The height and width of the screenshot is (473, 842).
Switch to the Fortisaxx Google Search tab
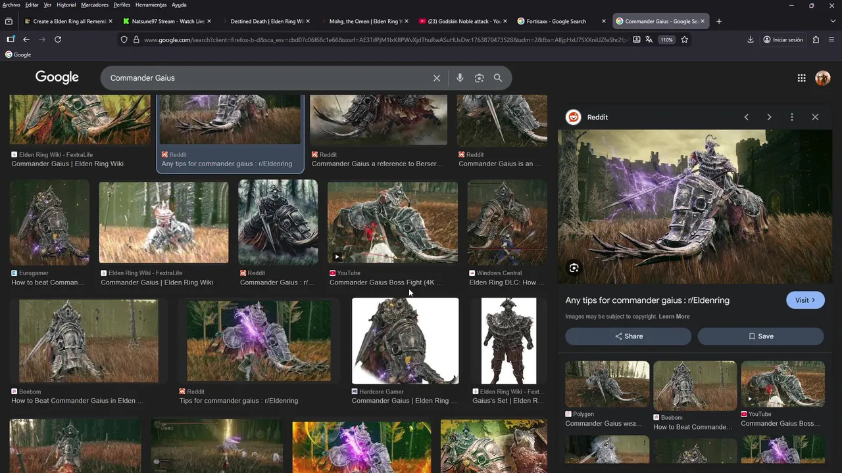[562, 21]
